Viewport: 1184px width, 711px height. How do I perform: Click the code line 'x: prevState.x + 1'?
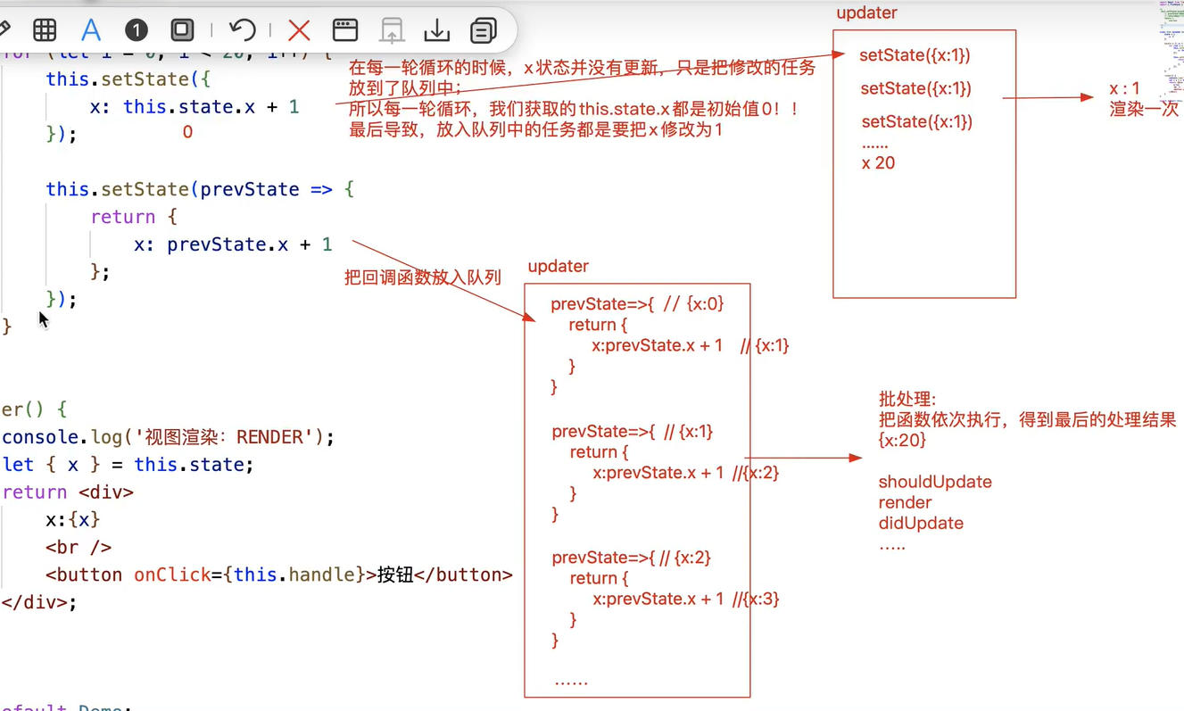pyautogui.click(x=233, y=244)
